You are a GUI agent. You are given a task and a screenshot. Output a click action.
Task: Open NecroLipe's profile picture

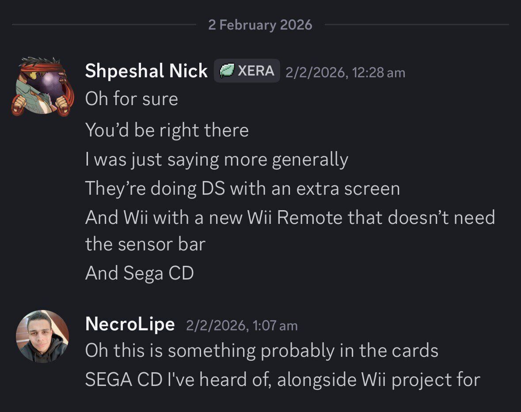point(42,336)
